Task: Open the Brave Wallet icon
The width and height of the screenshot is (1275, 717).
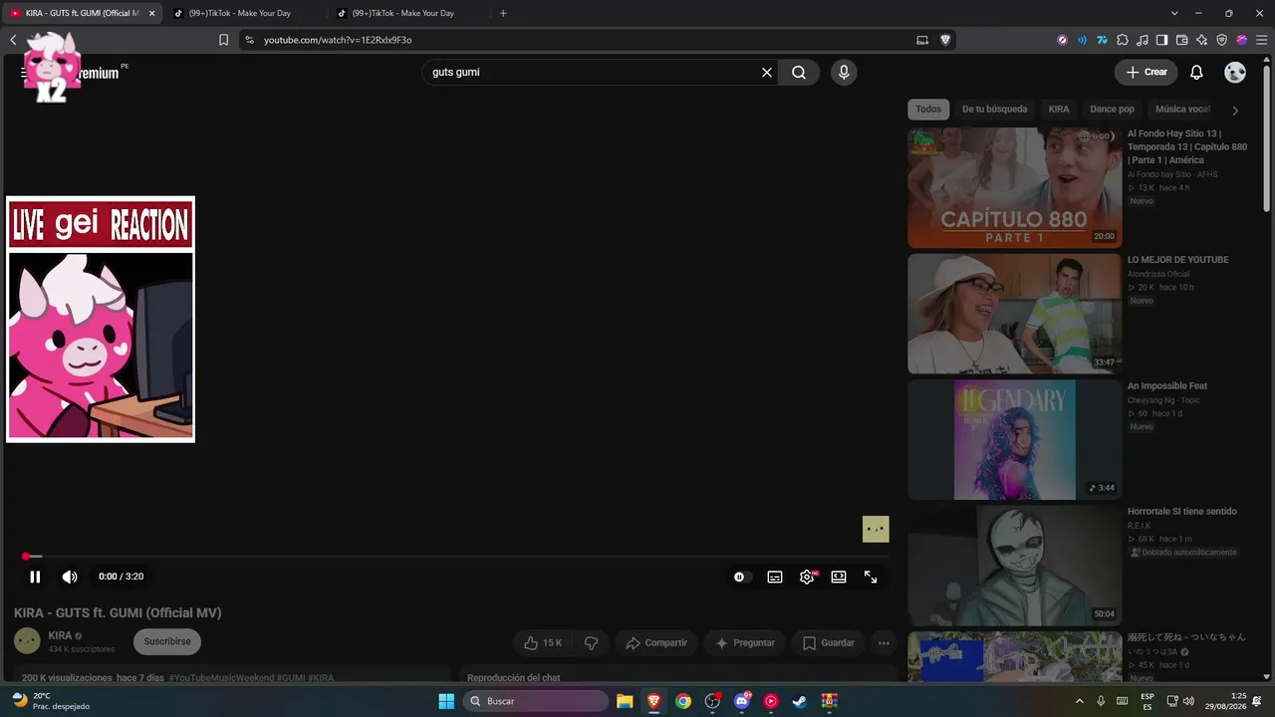Action: [x=1181, y=40]
